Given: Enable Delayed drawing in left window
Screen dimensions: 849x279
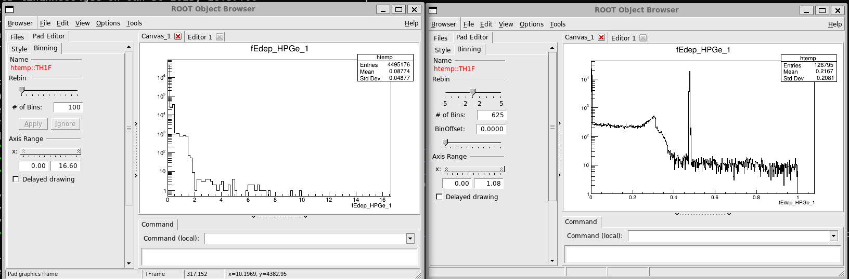Looking at the screenshot, I should pos(16,179).
